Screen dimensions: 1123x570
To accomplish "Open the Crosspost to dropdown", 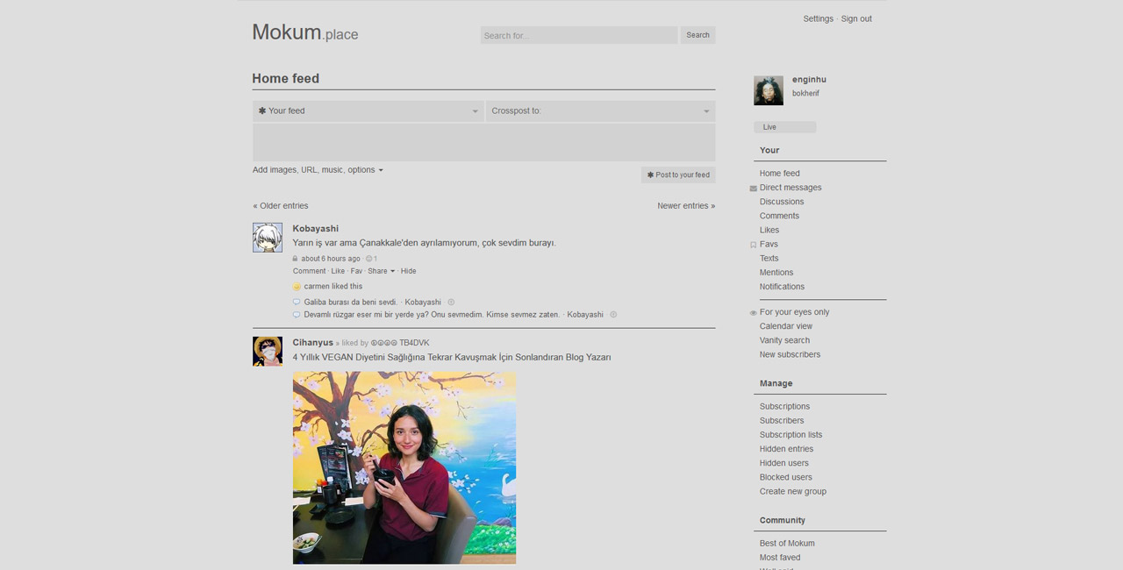I will [600, 110].
